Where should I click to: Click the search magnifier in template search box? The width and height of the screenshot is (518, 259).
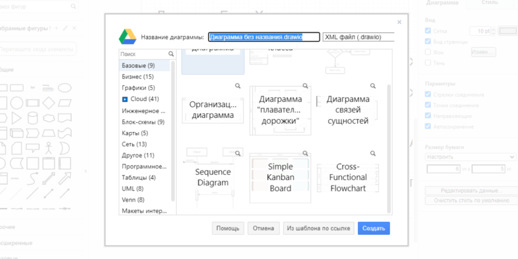point(171,54)
